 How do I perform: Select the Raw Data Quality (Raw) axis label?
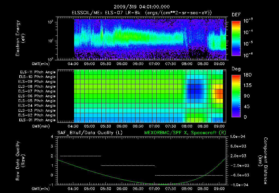[20, 161]
